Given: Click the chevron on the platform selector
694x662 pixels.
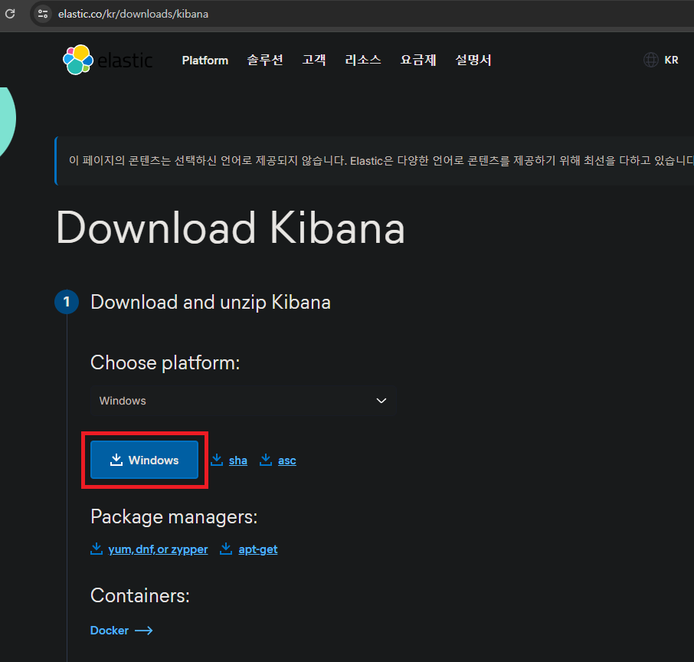Looking at the screenshot, I should click(381, 401).
